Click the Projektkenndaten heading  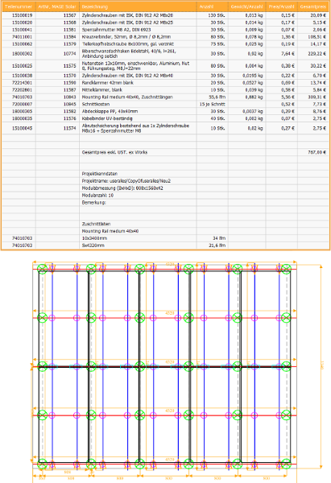coord(100,174)
